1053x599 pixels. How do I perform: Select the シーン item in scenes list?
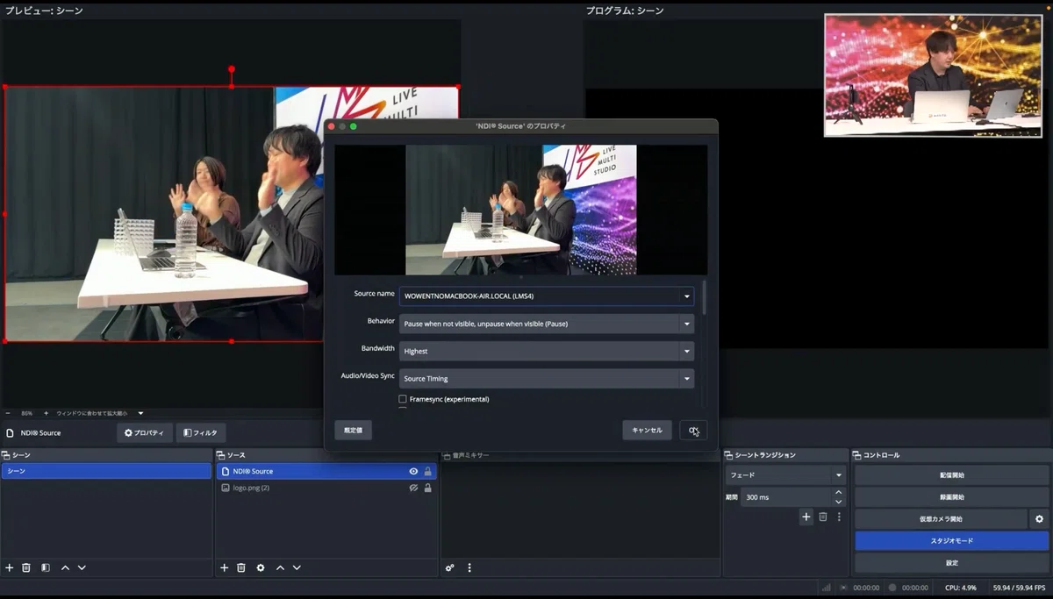106,471
